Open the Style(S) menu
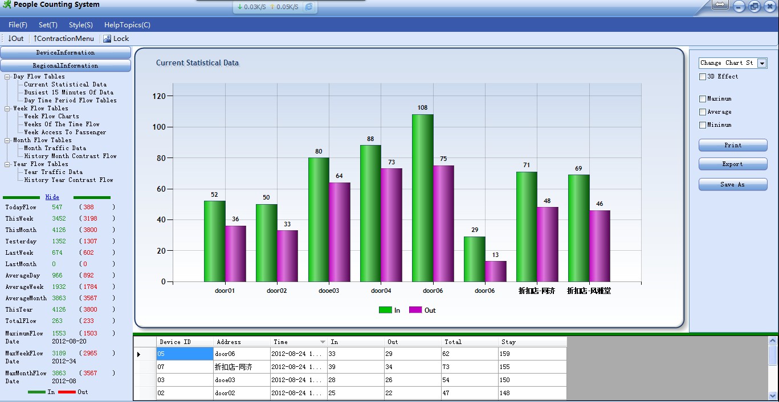This screenshot has height=402, width=779. point(80,25)
